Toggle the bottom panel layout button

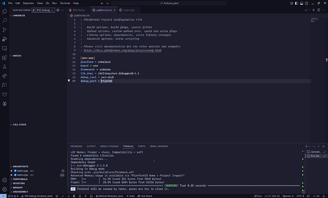[x=302, y=3]
